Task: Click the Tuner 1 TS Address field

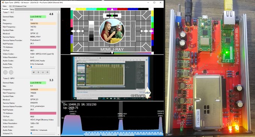Action: click(43, 47)
